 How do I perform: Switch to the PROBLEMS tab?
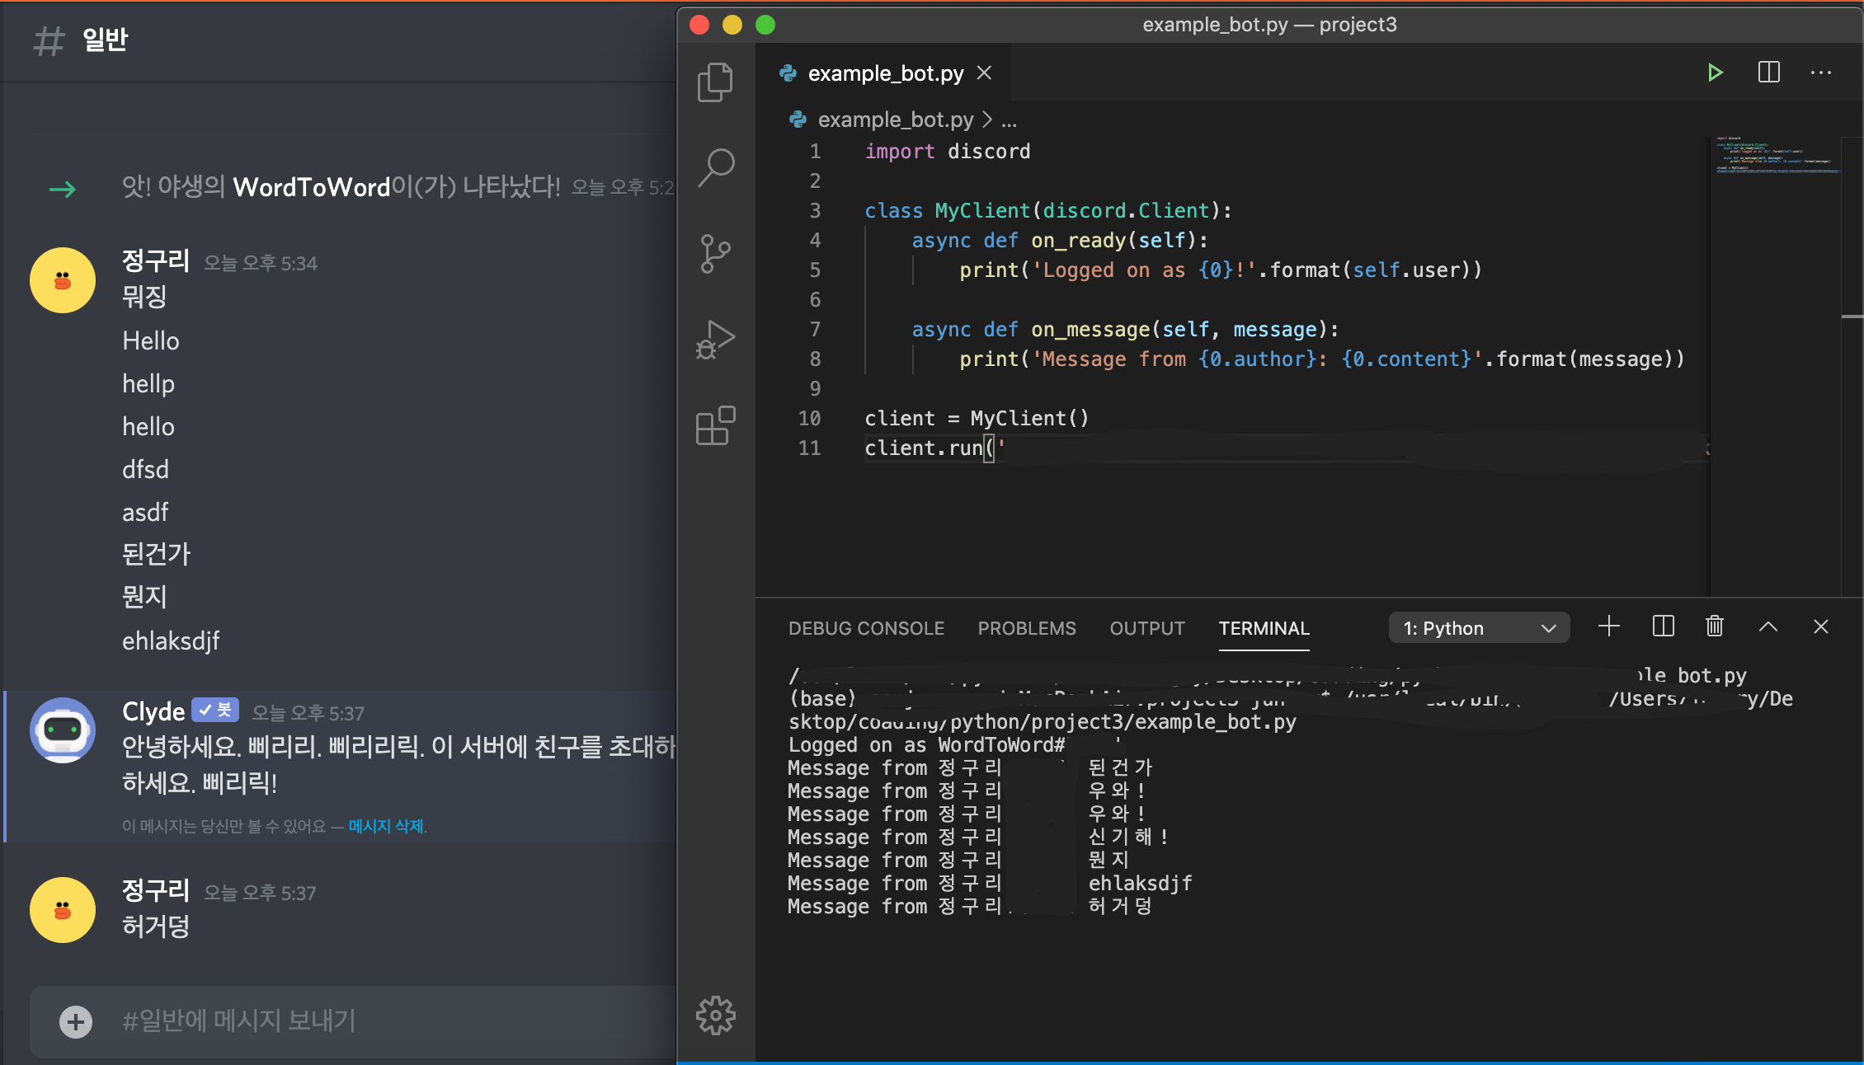click(1026, 628)
